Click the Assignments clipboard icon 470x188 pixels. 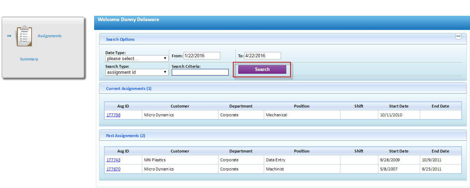(x=24, y=36)
